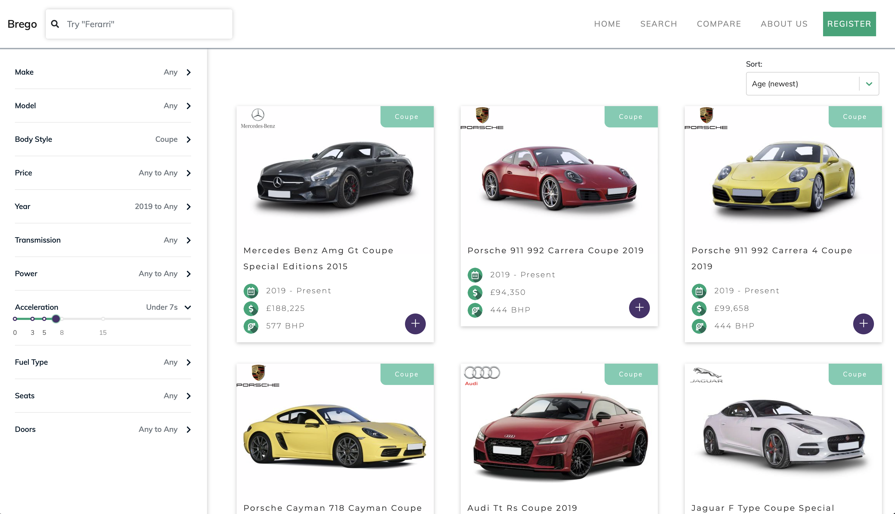Click price dollar icon beside £94,350
The image size is (895, 514).
click(475, 293)
